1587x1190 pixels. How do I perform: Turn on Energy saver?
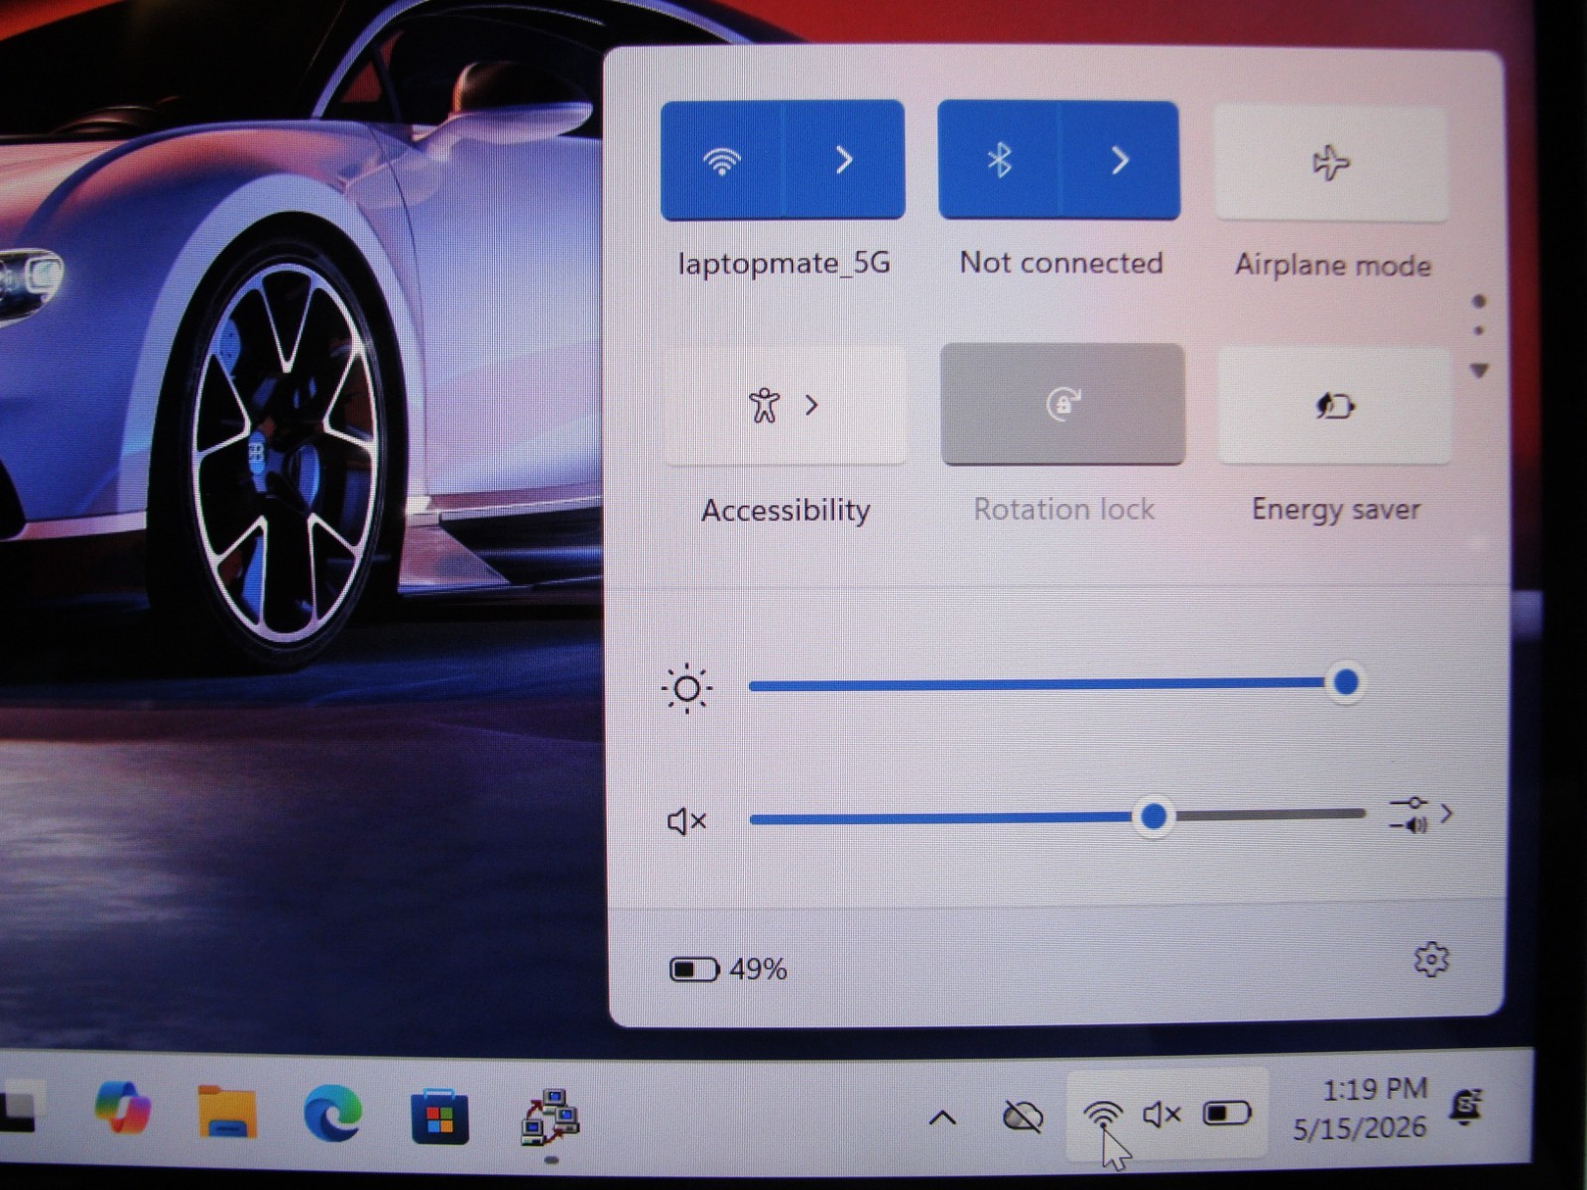point(1334,406)
